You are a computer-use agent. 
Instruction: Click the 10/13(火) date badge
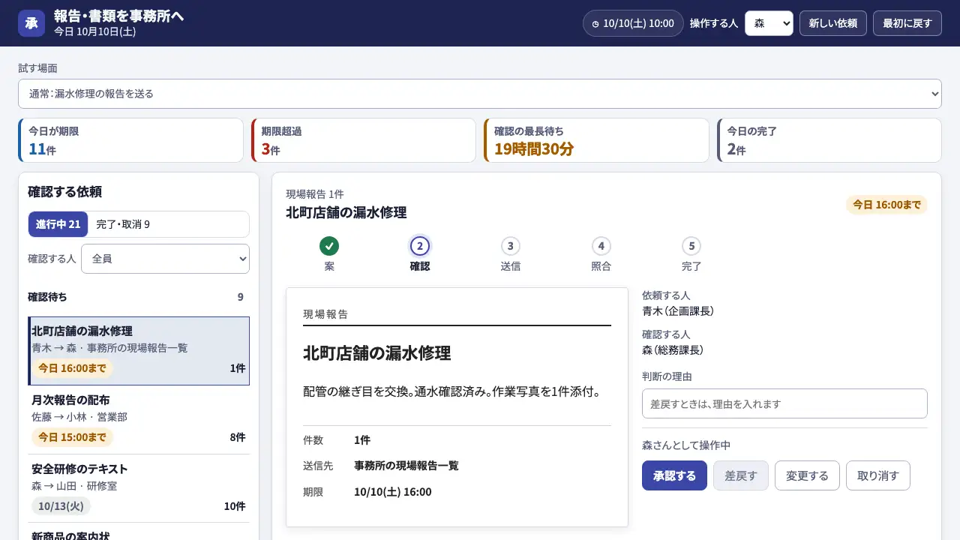pos(61,506)
